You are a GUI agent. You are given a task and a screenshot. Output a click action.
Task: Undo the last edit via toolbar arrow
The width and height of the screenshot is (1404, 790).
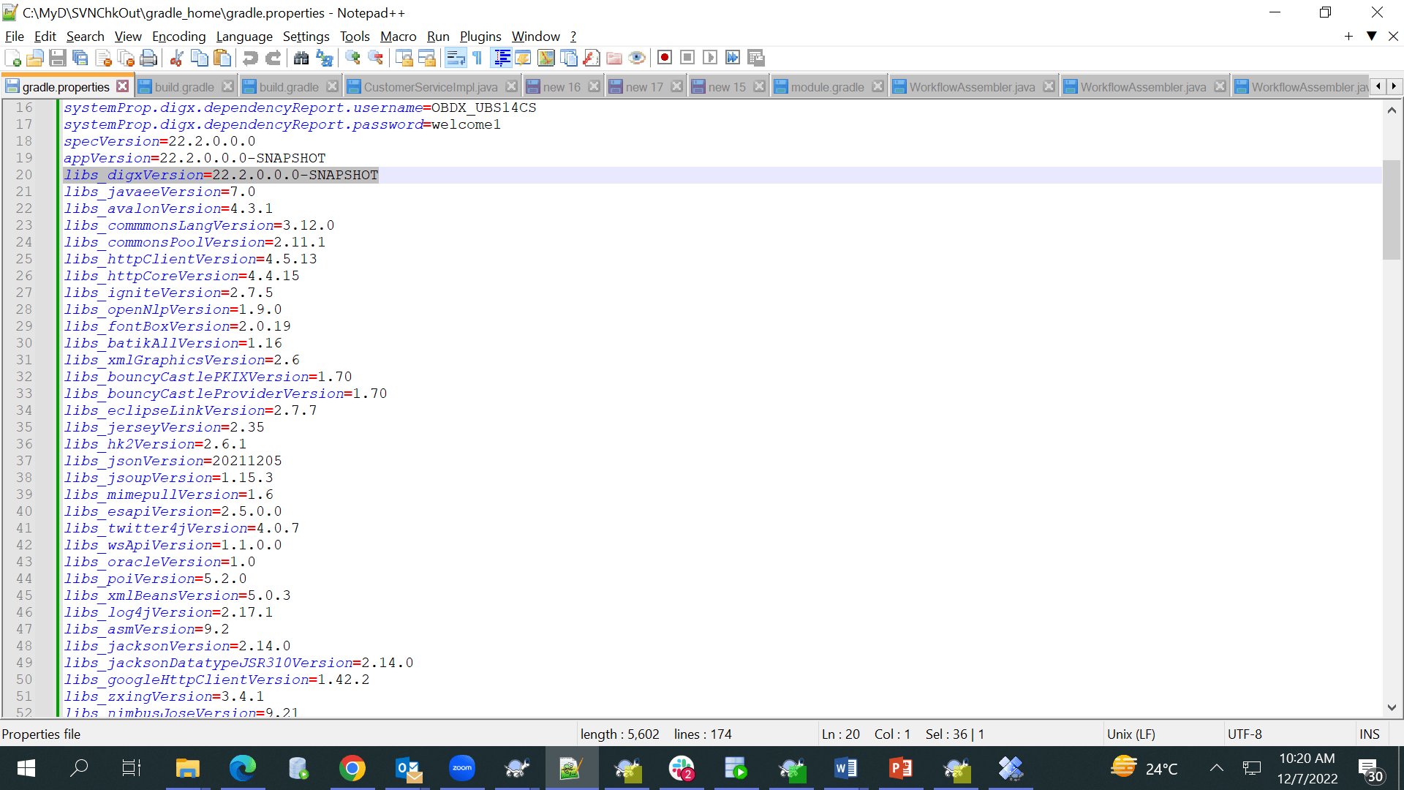(x=250, y=58)
